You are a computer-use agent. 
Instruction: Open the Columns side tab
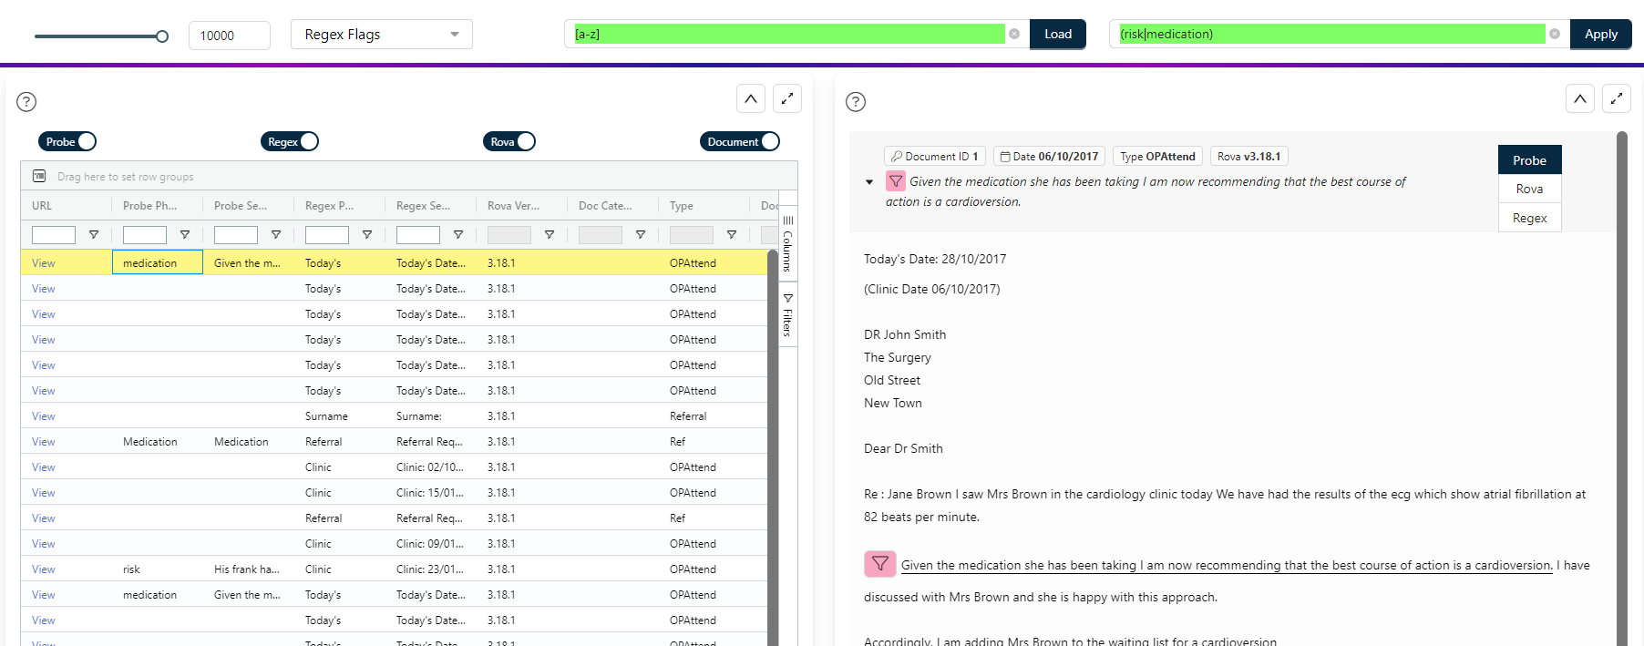pyautogui.click(x=788, y=243)
